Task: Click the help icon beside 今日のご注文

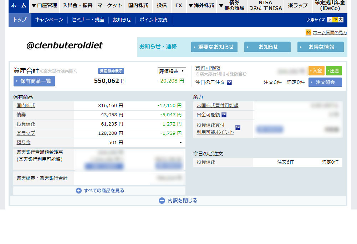Action: pos(230,83)
